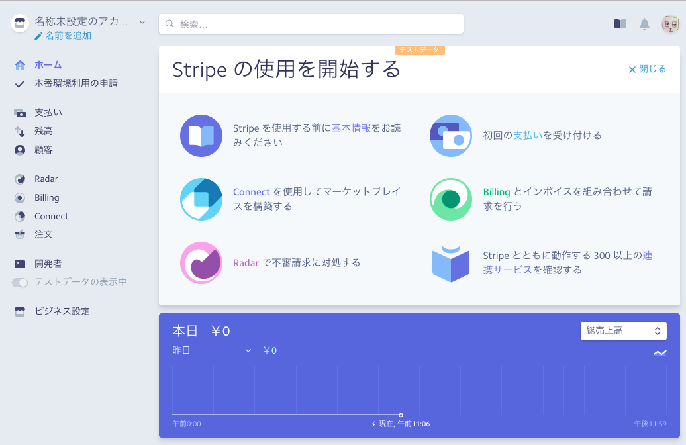Open Connect from the sidebar icon

pyautogui.click(x=21, y=216)
